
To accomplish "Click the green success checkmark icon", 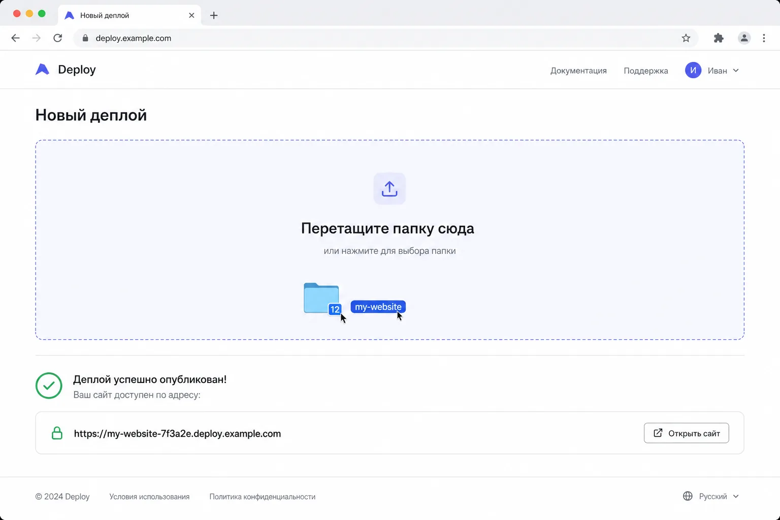I will coord(49,385).
